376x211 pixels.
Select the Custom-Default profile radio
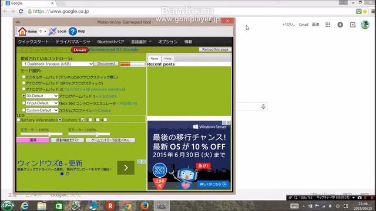[23, 110]
